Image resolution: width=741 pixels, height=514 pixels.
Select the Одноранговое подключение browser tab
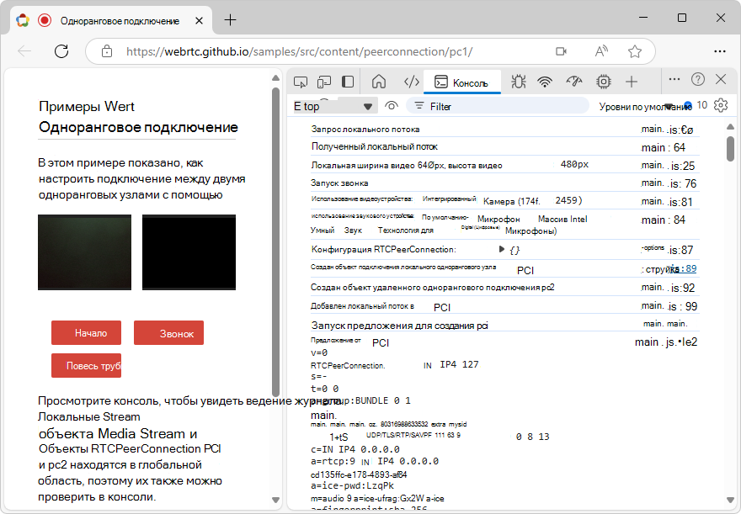[112, 21]
